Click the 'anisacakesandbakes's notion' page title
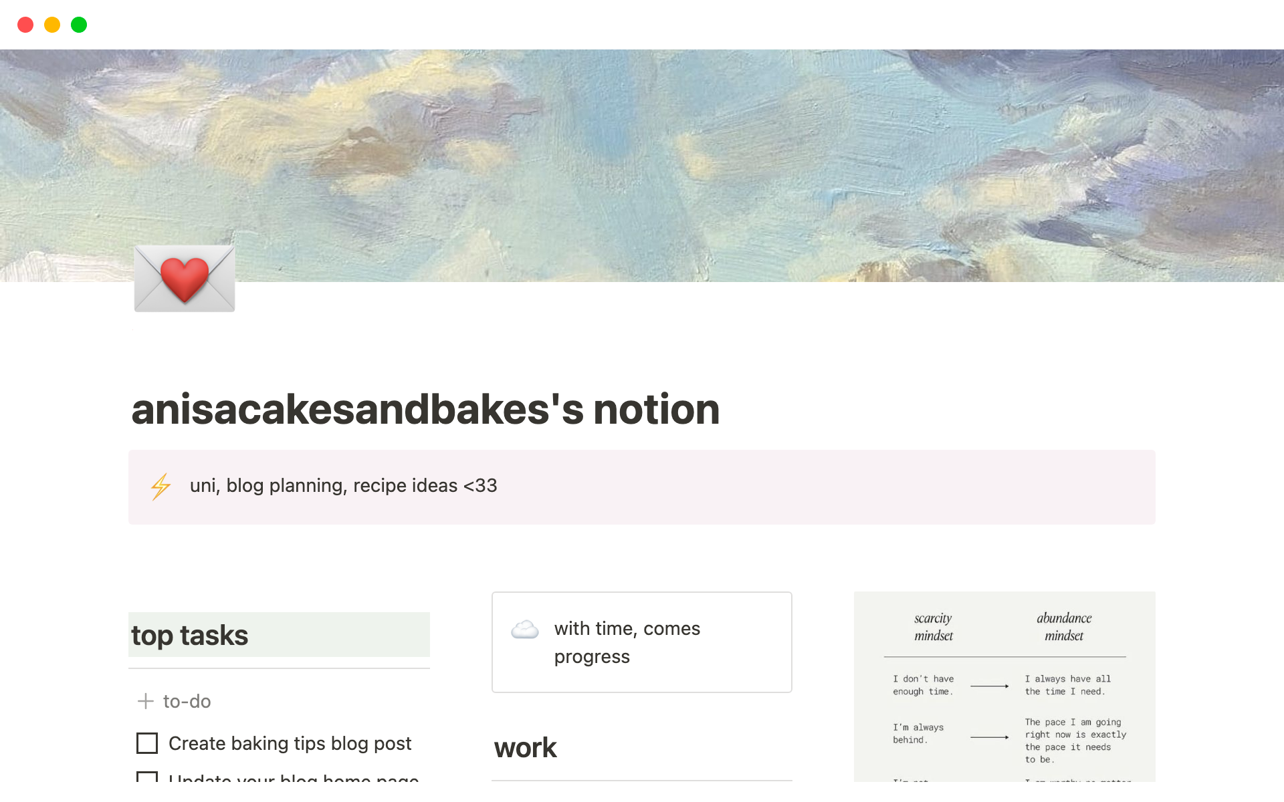 pyautogui.click(x=425, y=409)
